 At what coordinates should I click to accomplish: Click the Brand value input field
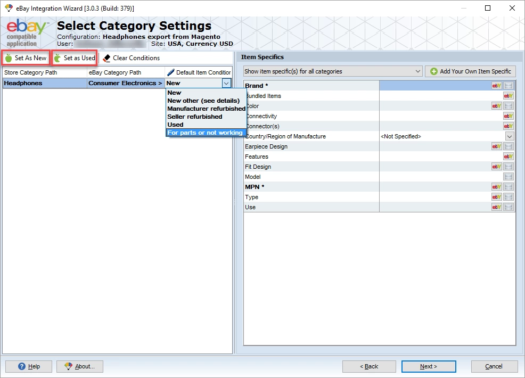pos(435,86)
